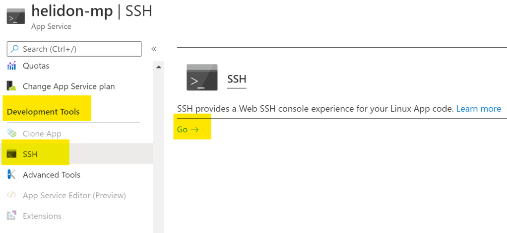Click the SSH terminal icon in sidebar
The height and width of the screenshot is (233, 507).
coord(11,154)
